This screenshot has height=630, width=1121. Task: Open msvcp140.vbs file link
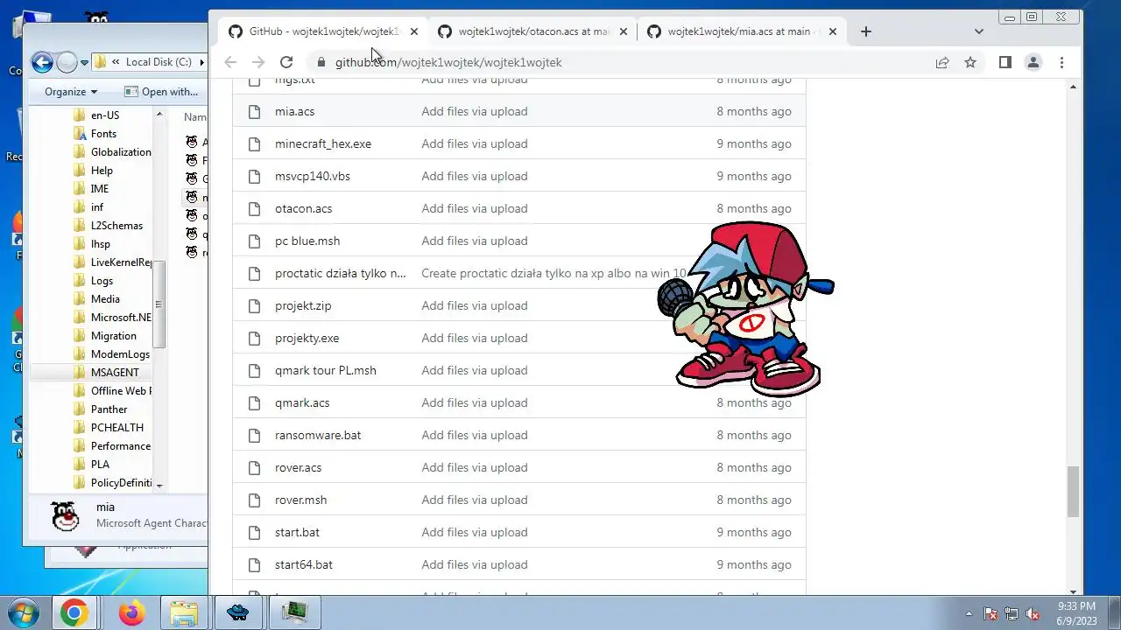click(313, 176)
